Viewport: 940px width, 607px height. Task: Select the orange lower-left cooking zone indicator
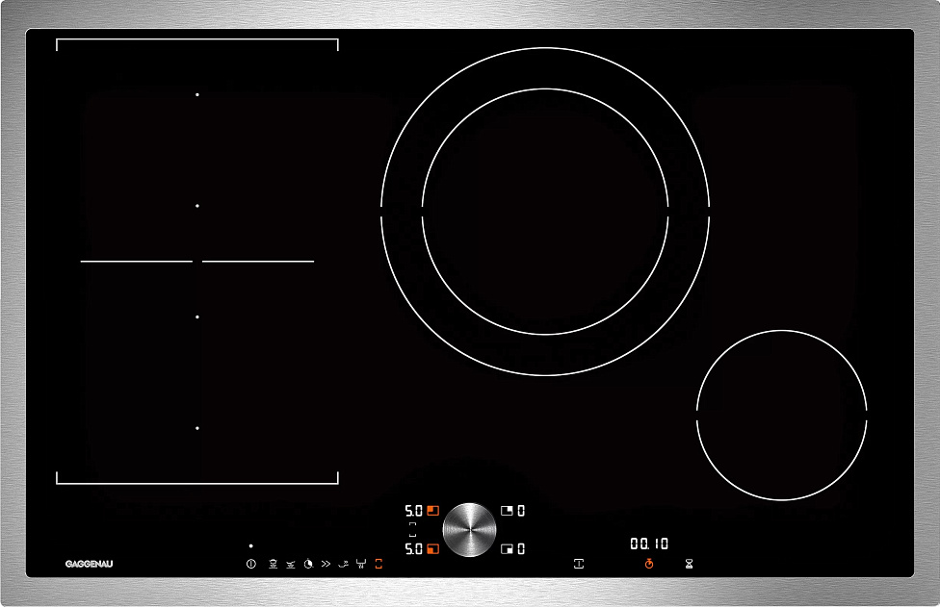pyautogui.click(x=432, y=549)
